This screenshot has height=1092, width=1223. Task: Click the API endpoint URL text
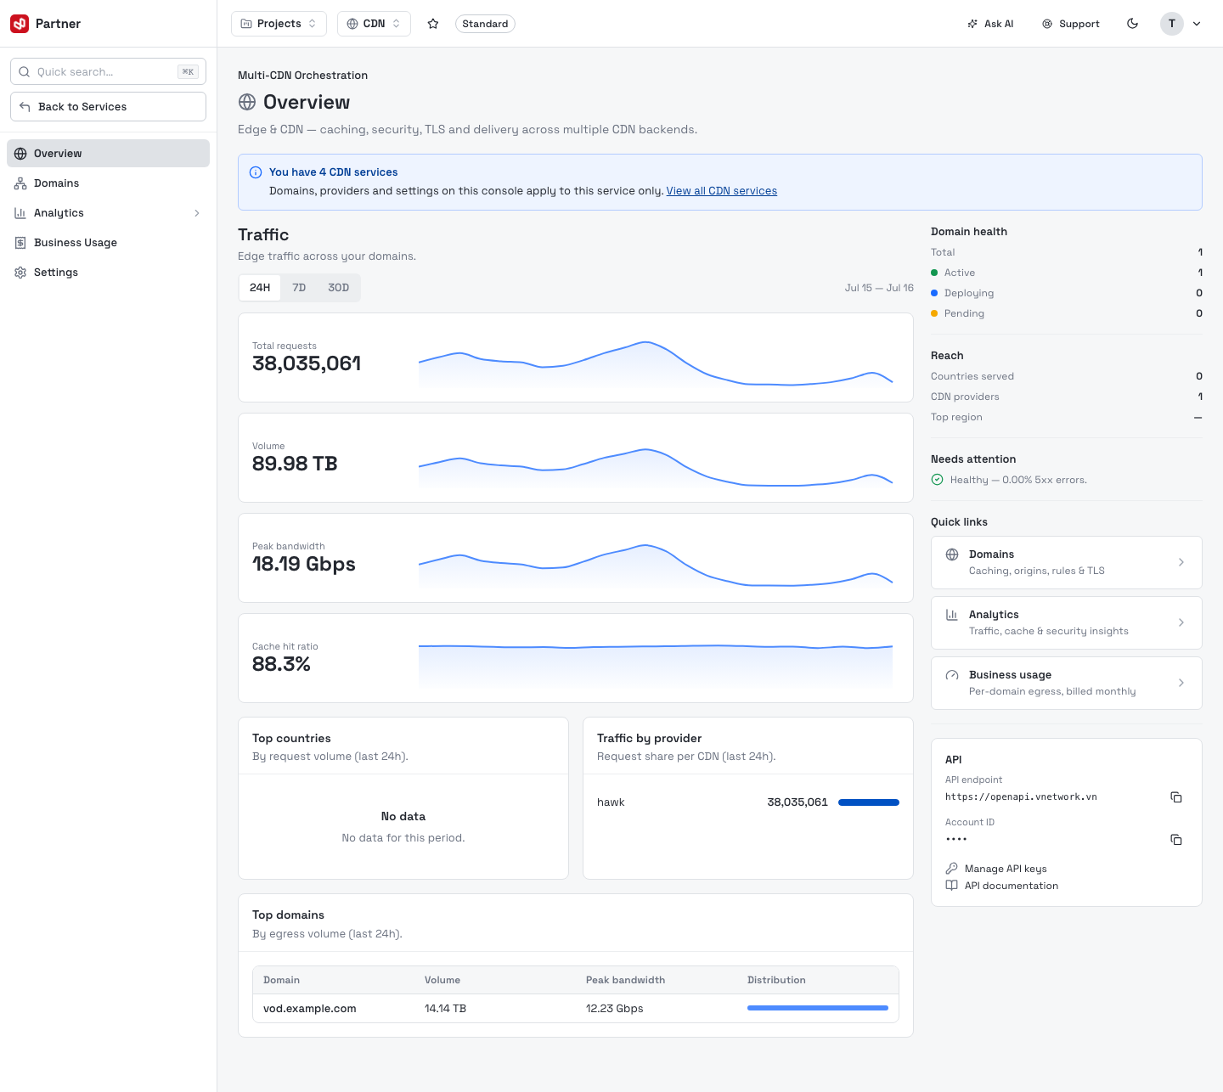pyautogui.click(x=1021, y=797)
